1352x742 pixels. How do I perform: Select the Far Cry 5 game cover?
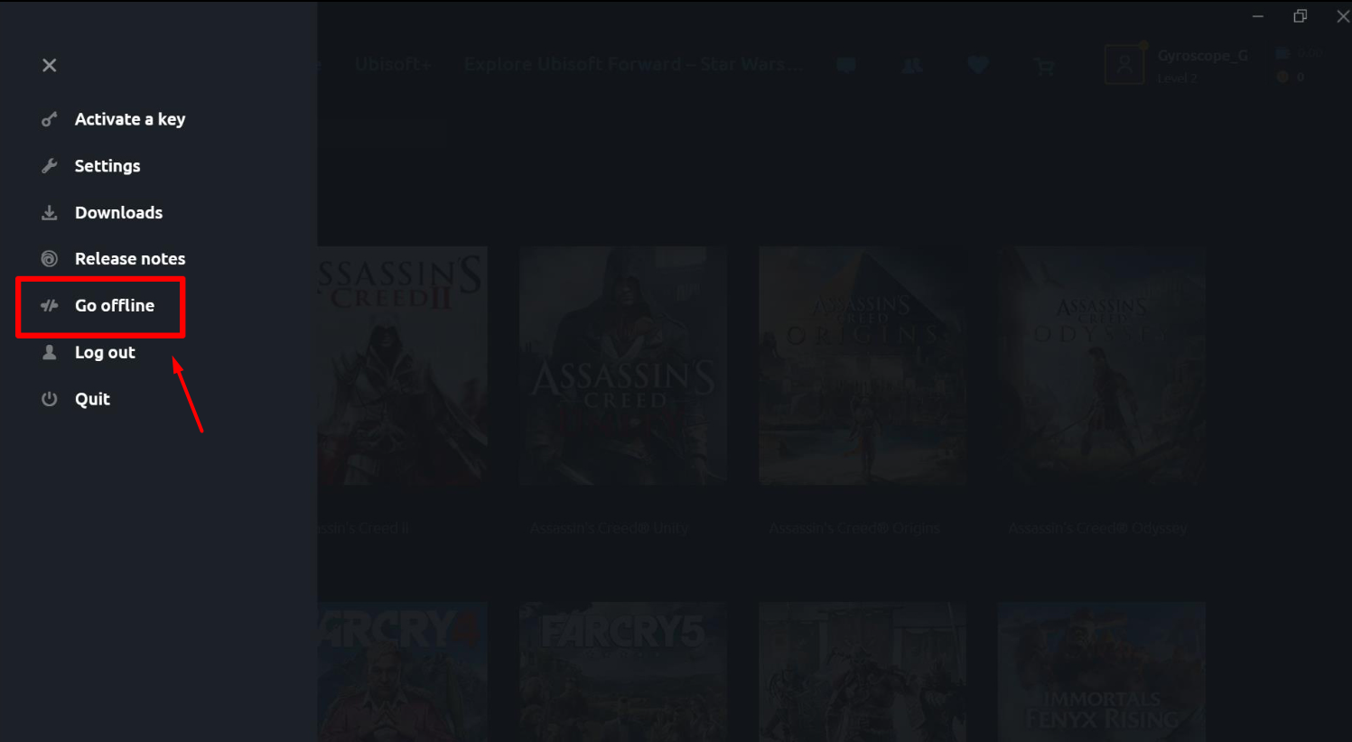tap(623, 672)
